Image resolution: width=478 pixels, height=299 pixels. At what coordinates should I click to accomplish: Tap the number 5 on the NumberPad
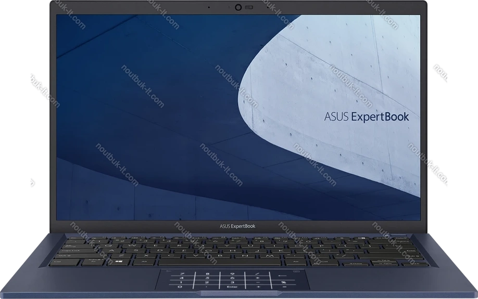(207, 278)
